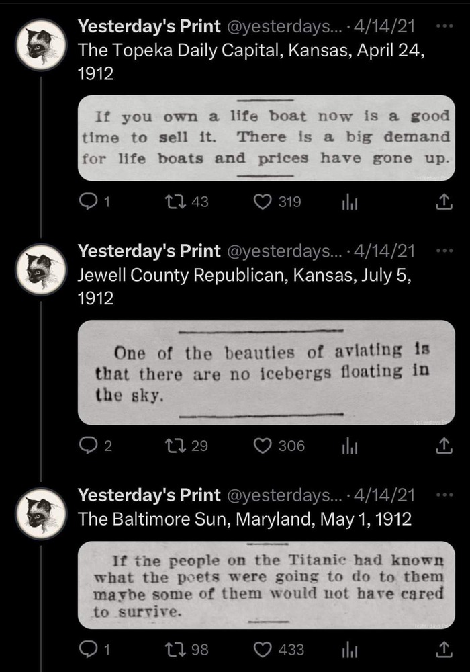
Task: Retweet the Baltimore Sun tweet
Action: click(x=174, y=649)
